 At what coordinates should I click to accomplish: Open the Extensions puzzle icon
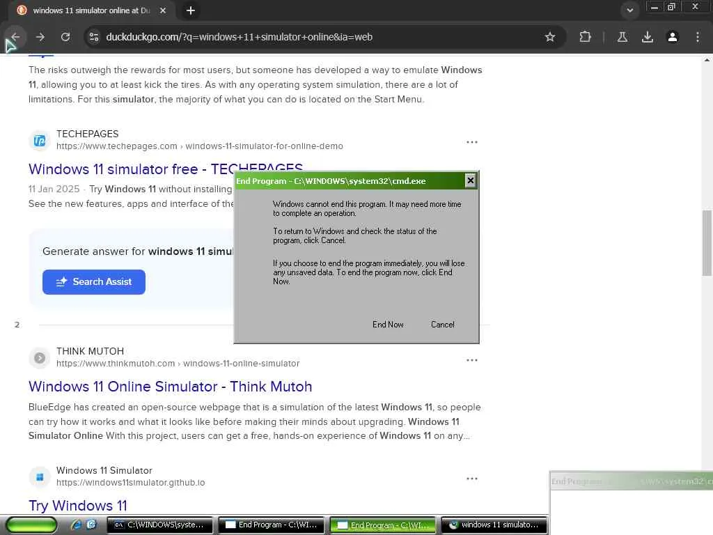pyautogui.click(x=585, y=37)
